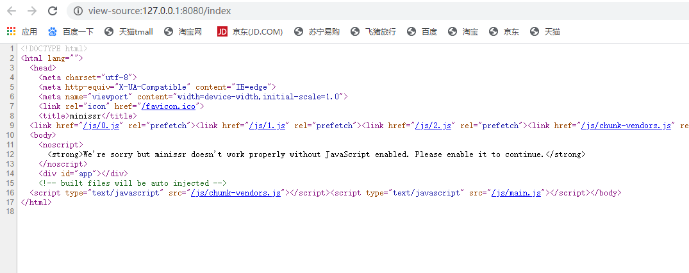The height and width of the screenshot is (273, 689).
Task: Open the 淘宝网 bookmark
Action: 183,31
